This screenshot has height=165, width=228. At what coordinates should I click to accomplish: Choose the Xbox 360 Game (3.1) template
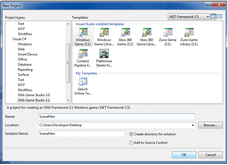pos(125,37)
